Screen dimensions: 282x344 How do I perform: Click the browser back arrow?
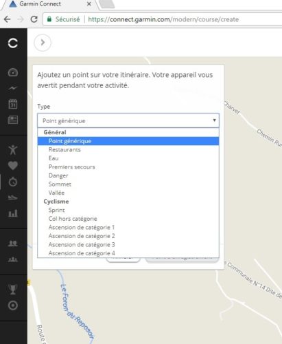(8, 19)
